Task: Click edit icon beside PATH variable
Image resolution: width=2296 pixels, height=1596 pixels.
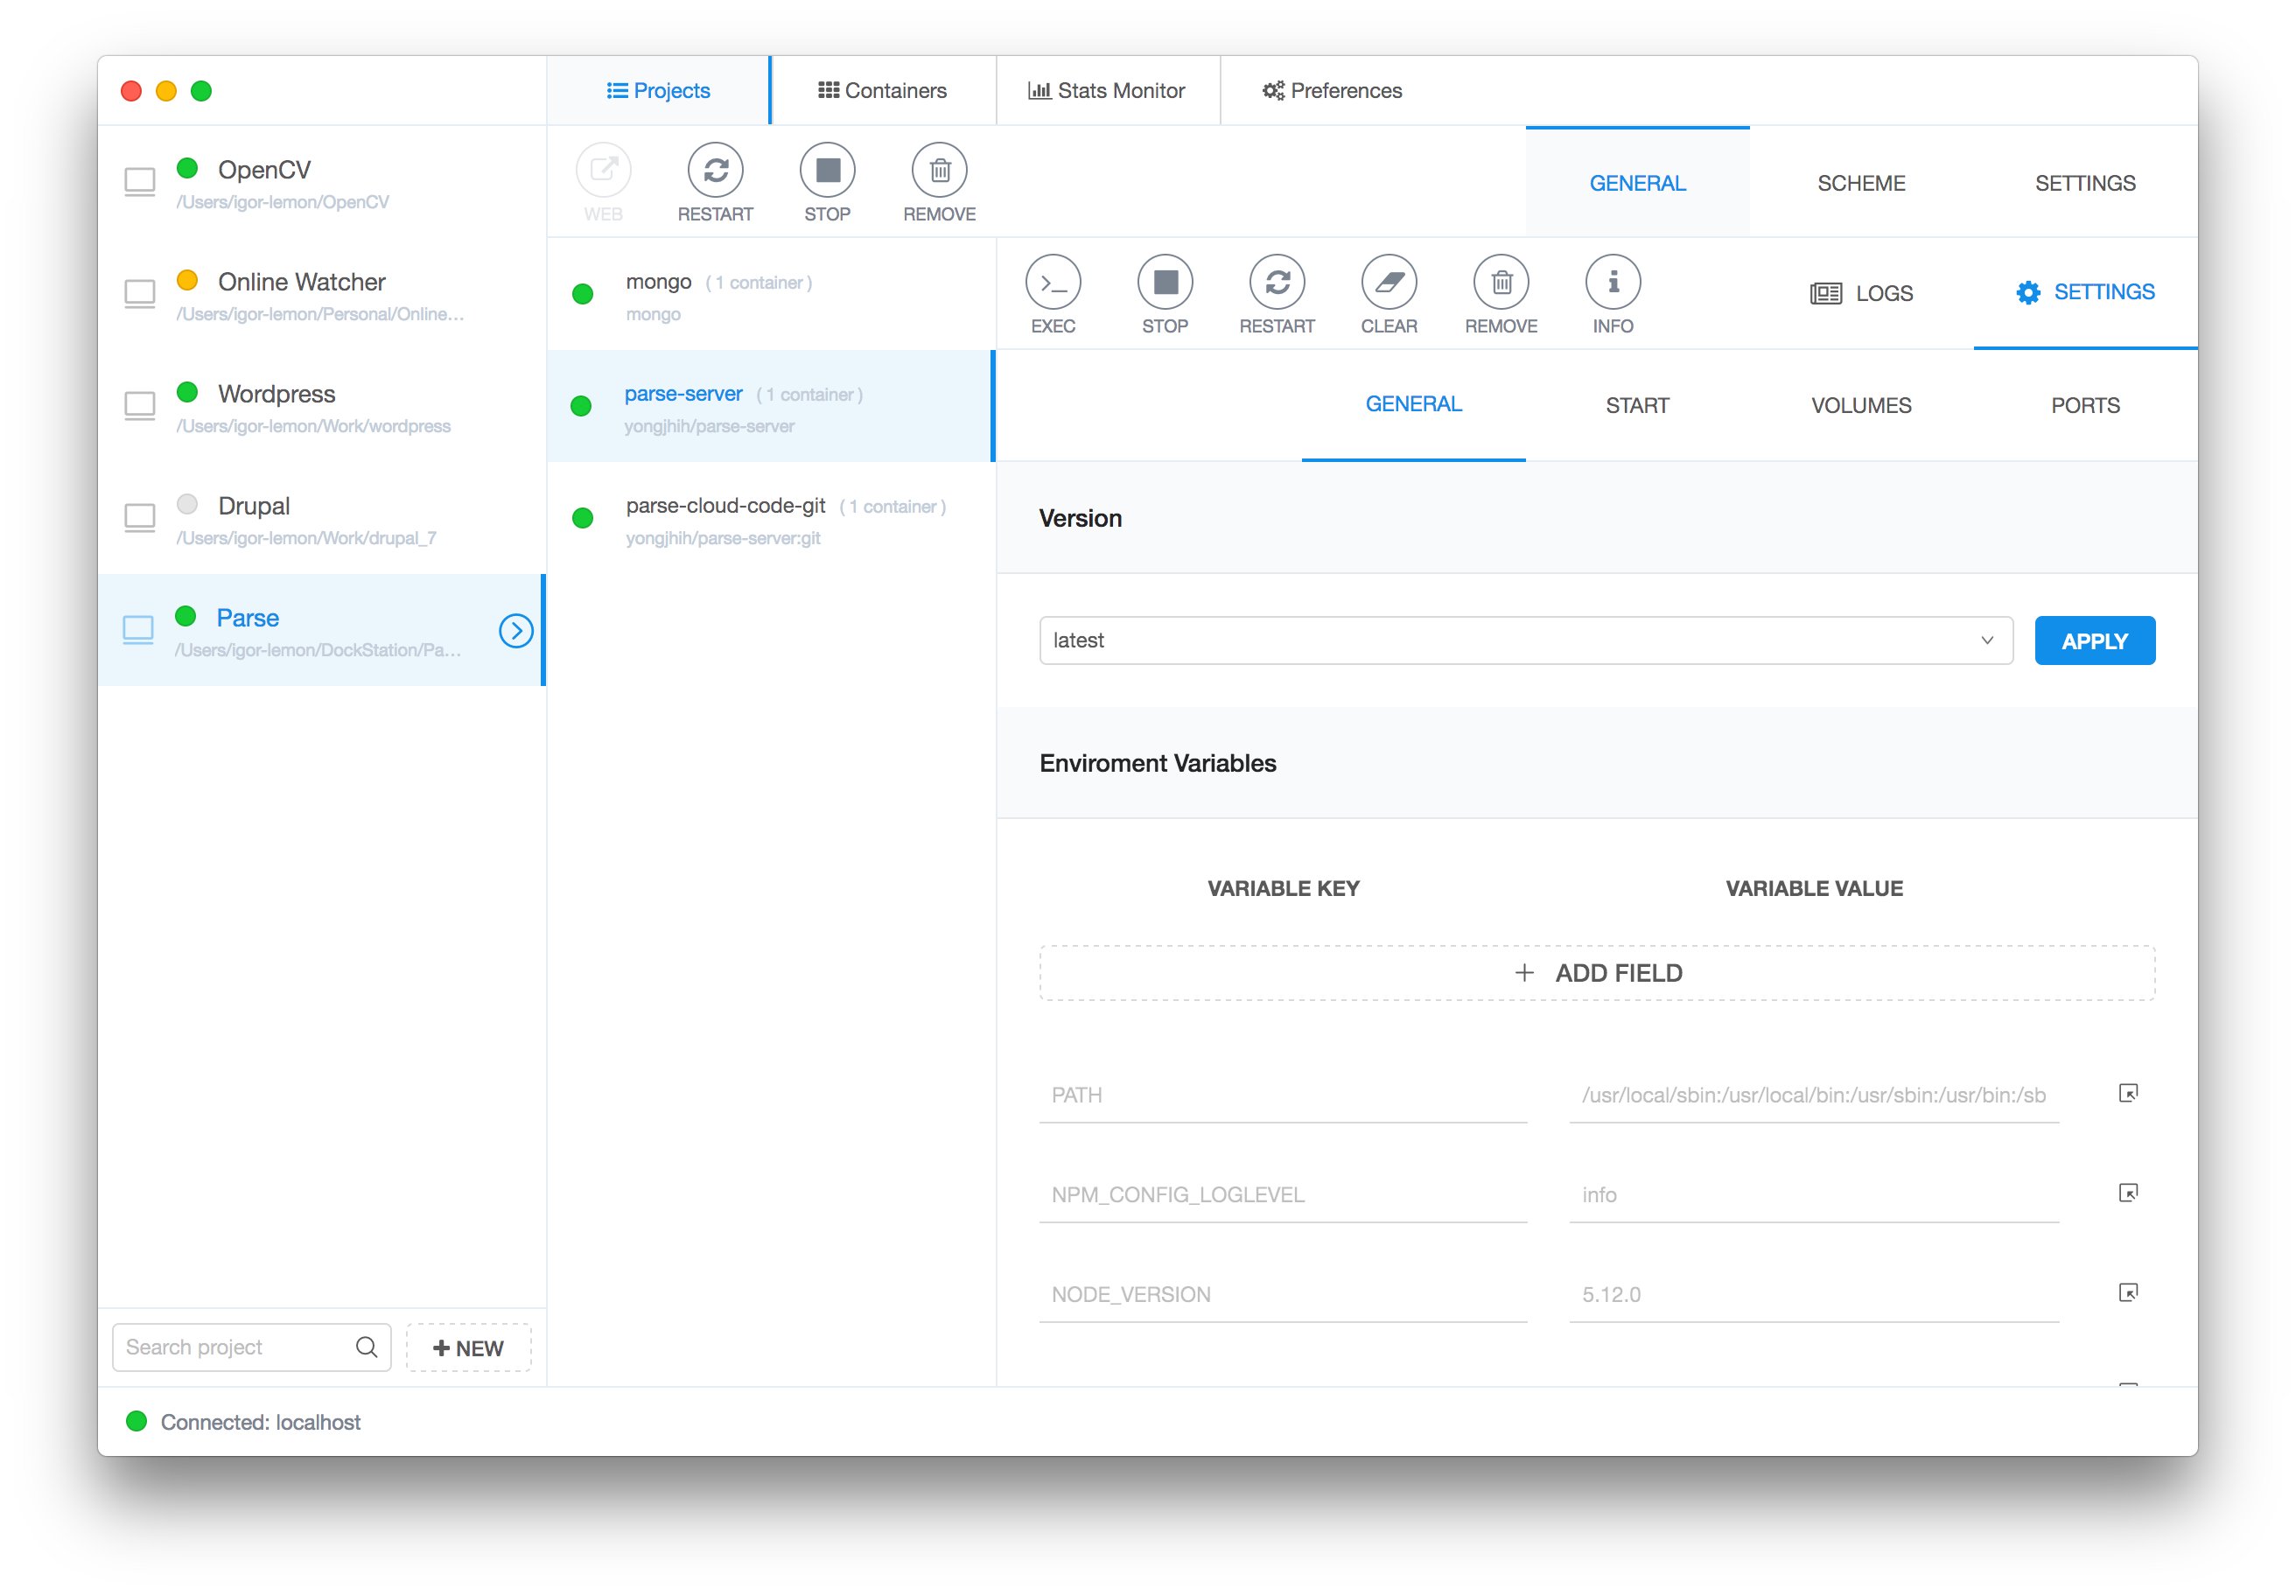Action: click(x=2128, y=1093)
